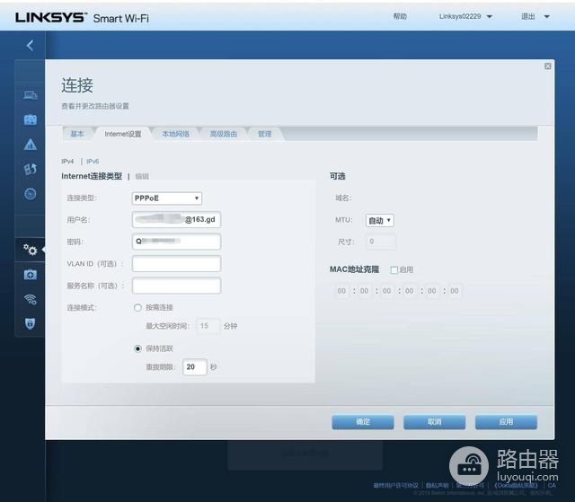Click the Linksys Smart Wi-Fi logo
The width and height of the screenshot is (575, 502).
tap(82, 18)
